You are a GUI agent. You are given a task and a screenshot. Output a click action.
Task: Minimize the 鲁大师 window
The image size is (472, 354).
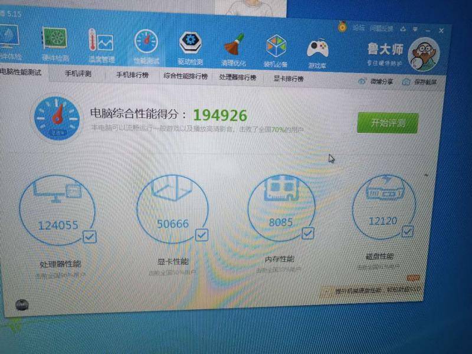[428, 30]
